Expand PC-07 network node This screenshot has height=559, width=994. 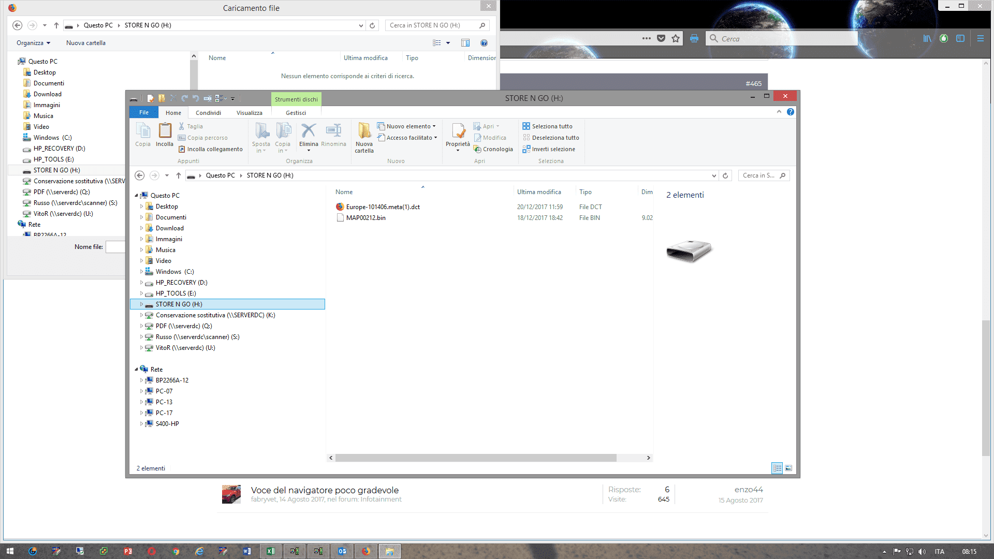(141, 391)
